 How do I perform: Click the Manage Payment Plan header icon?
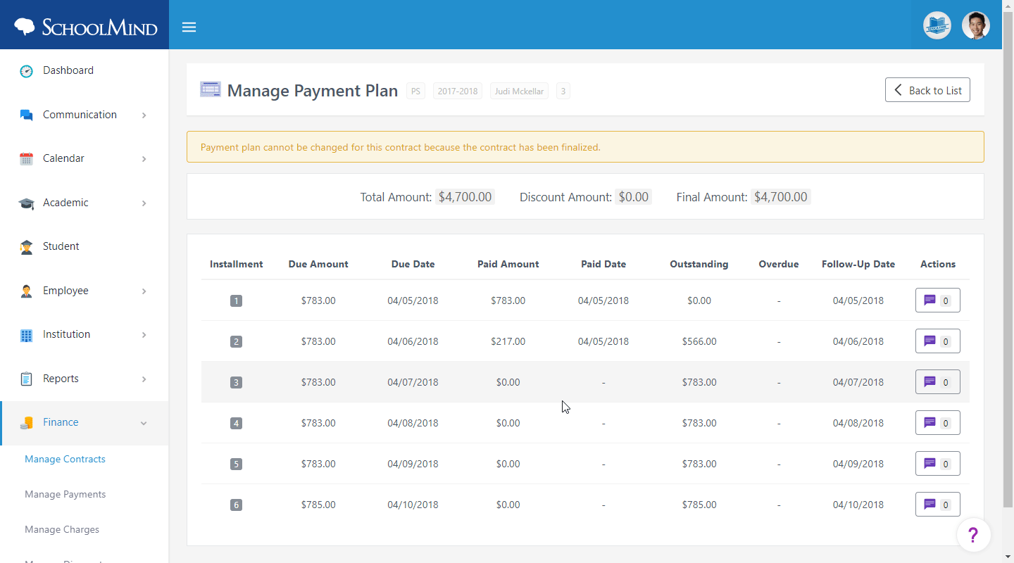pyautogui.click(x=210, y=89)
